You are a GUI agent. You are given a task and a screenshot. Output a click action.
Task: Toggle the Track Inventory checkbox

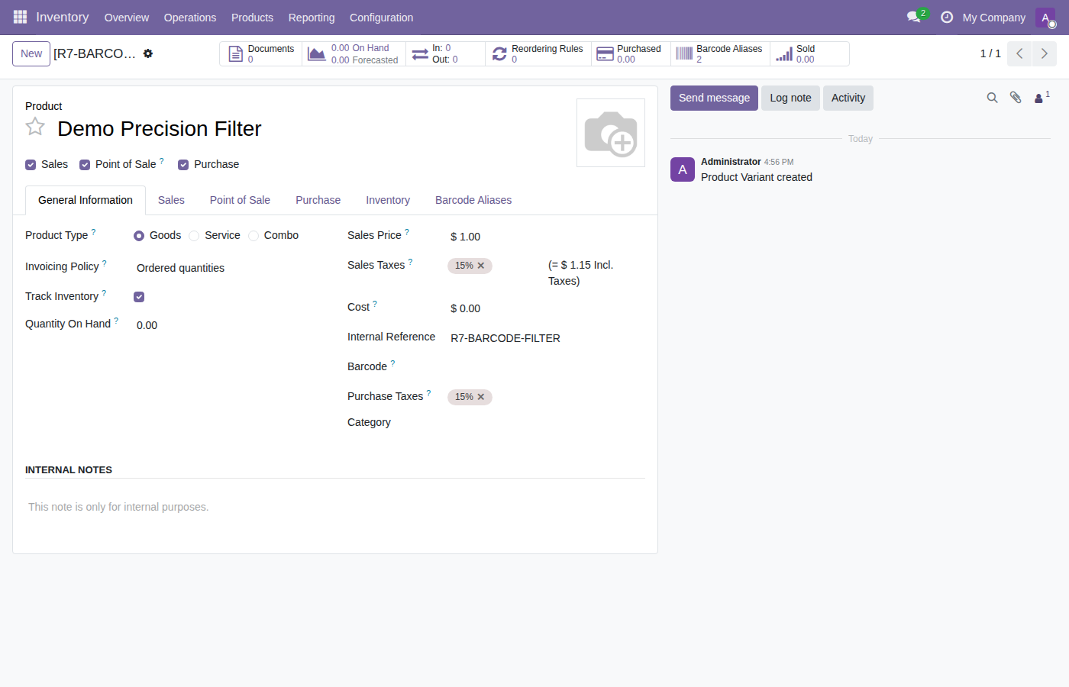[139, 297]
